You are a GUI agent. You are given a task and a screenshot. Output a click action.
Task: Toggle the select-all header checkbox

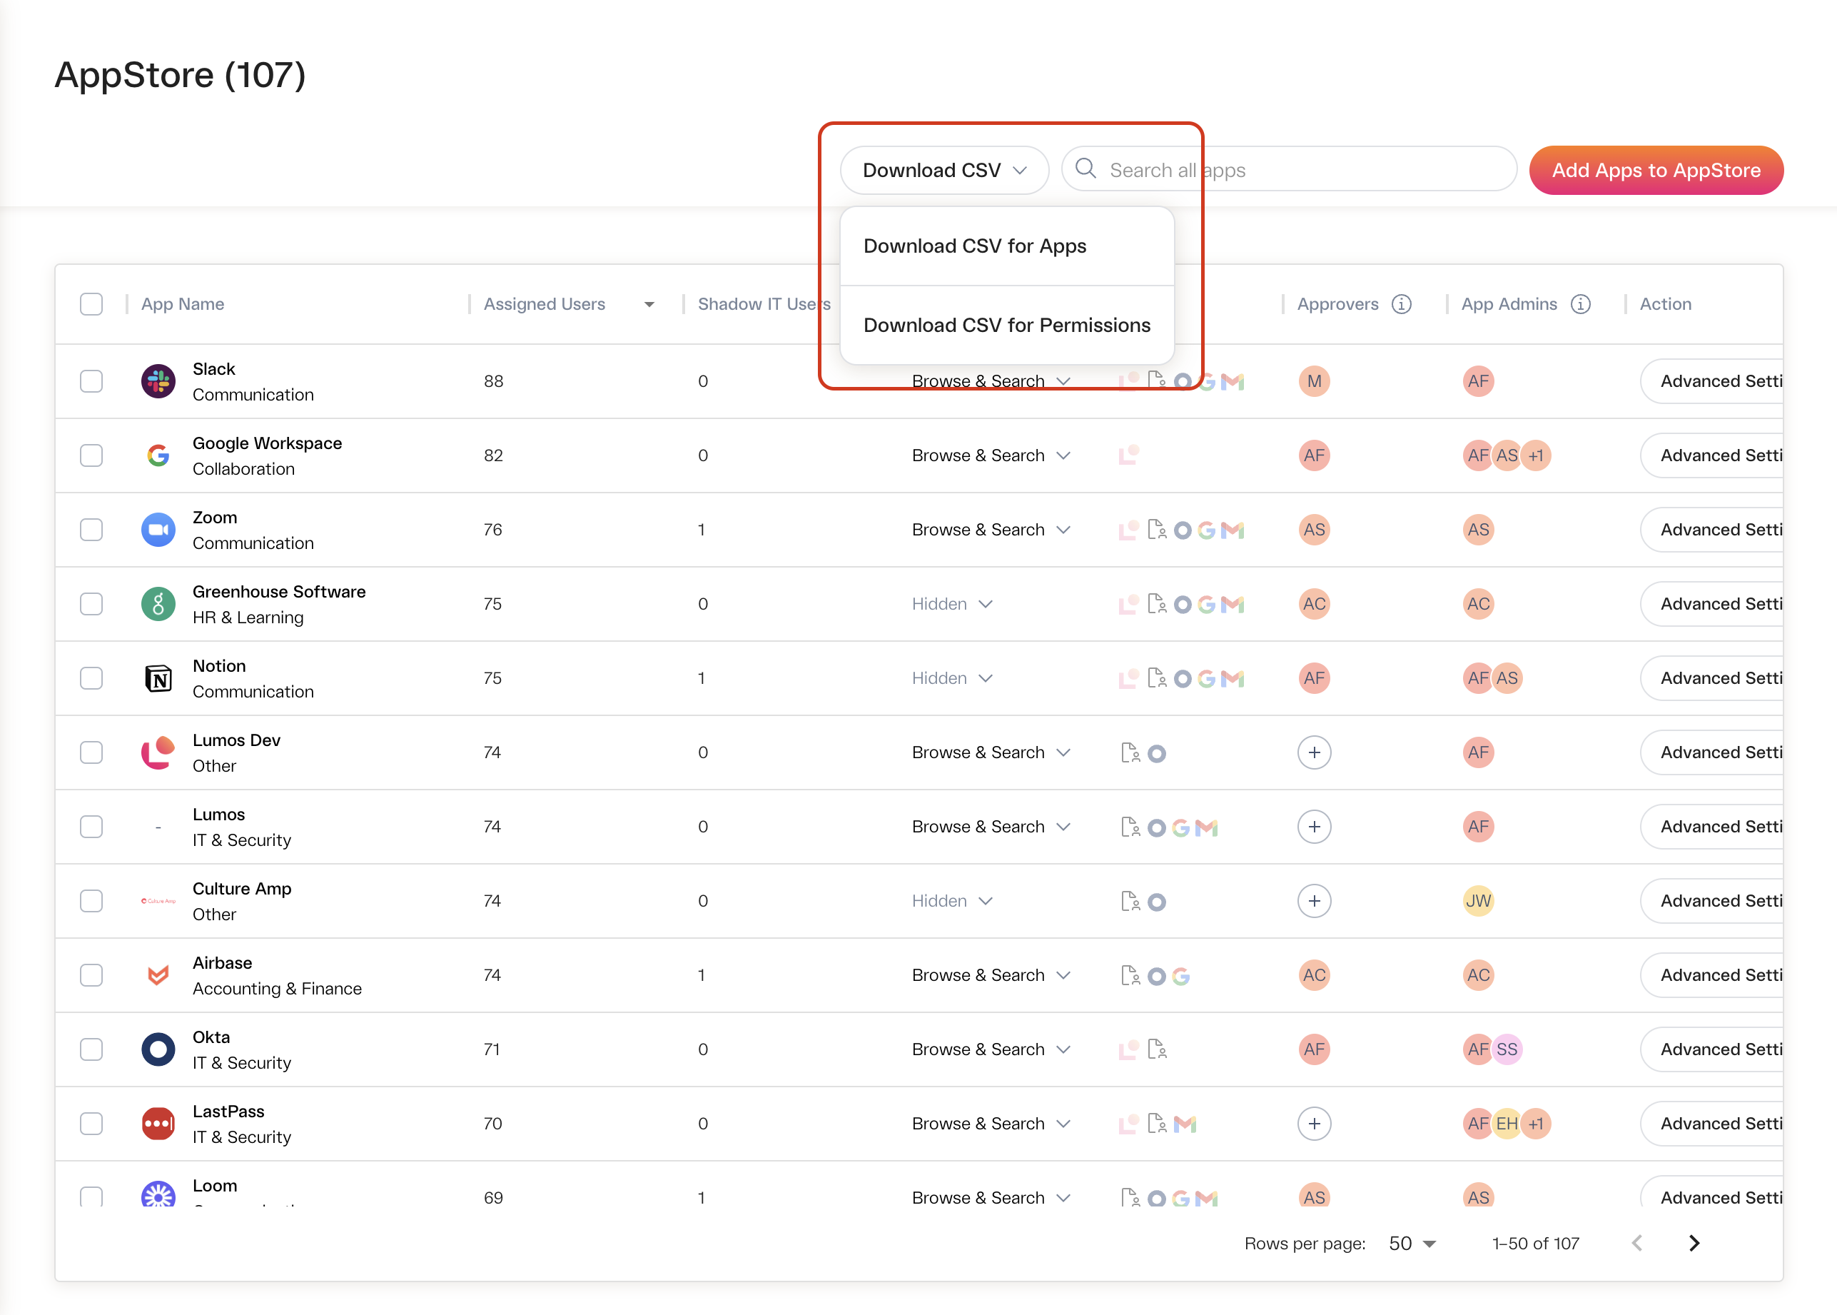click(x=91, y=304)
